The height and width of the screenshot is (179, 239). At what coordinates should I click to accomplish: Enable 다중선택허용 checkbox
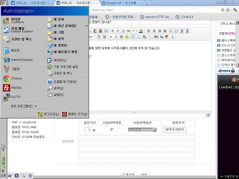tap(112, 130)
